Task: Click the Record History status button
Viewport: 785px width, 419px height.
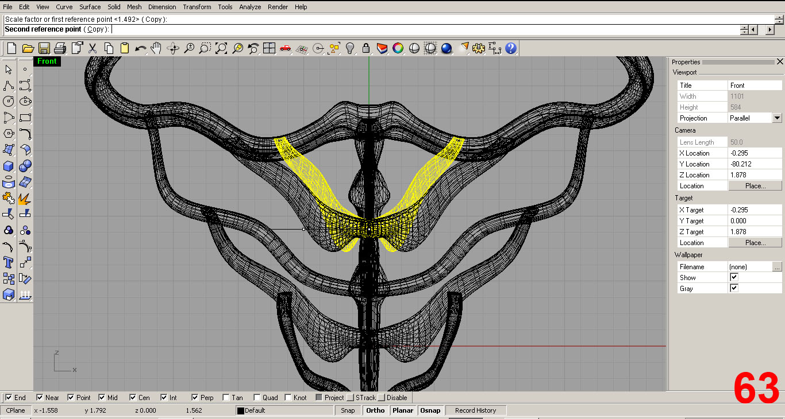Action: tap(475, 410)
